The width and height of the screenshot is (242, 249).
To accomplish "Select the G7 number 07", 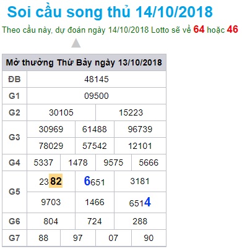I will point(113,238).
